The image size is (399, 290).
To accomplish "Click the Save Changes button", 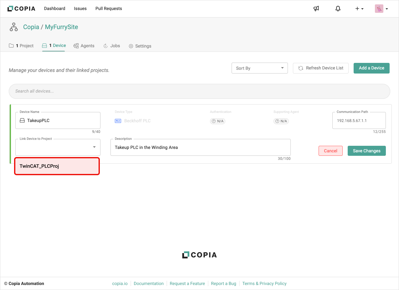I will [366, 151].
